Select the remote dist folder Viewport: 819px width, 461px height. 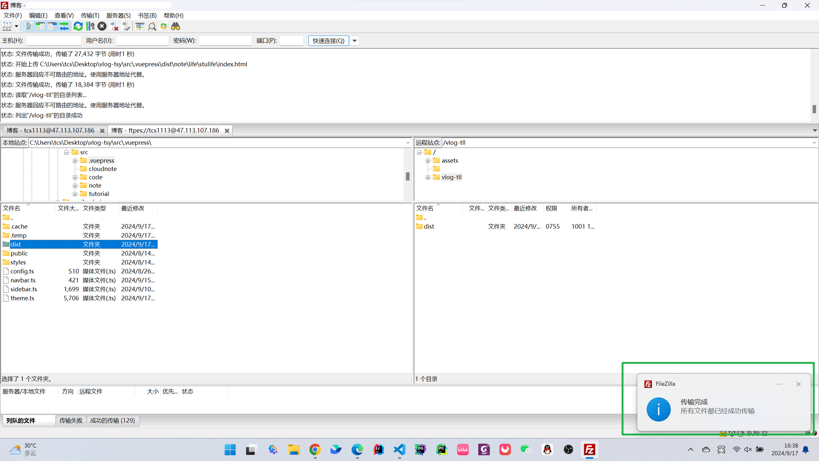(505, 226)
